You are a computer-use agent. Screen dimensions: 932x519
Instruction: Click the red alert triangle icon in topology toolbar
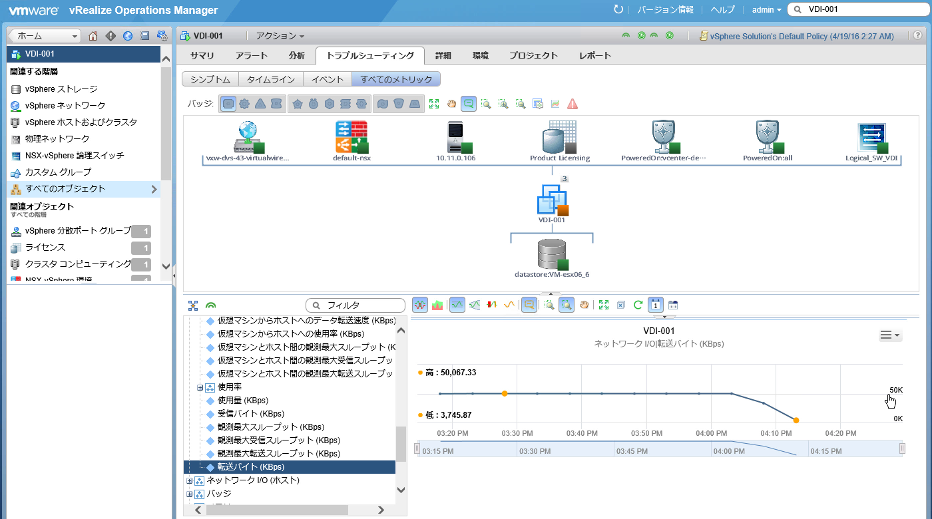pos(573,104)
